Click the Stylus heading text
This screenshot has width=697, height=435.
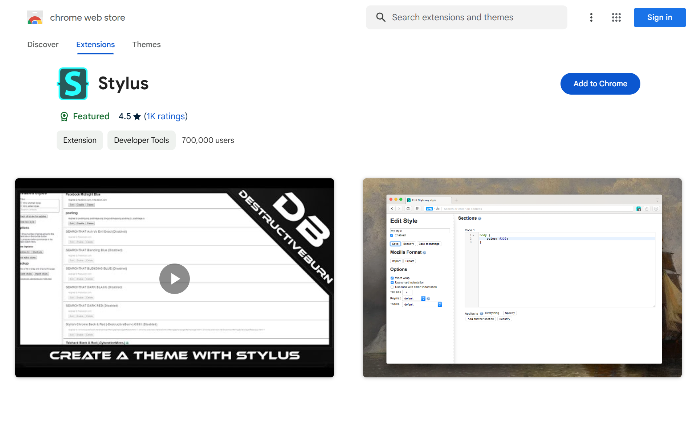123,83
